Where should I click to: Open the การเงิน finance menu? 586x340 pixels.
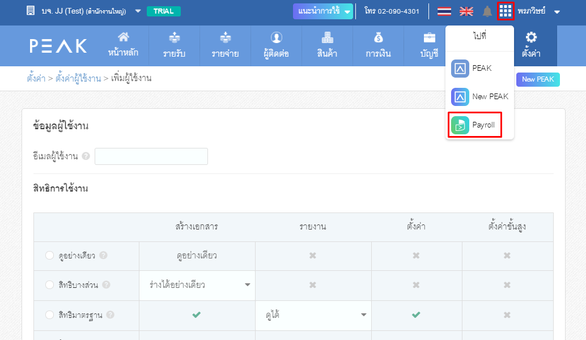pyautogui.click(x=378, y=45)
